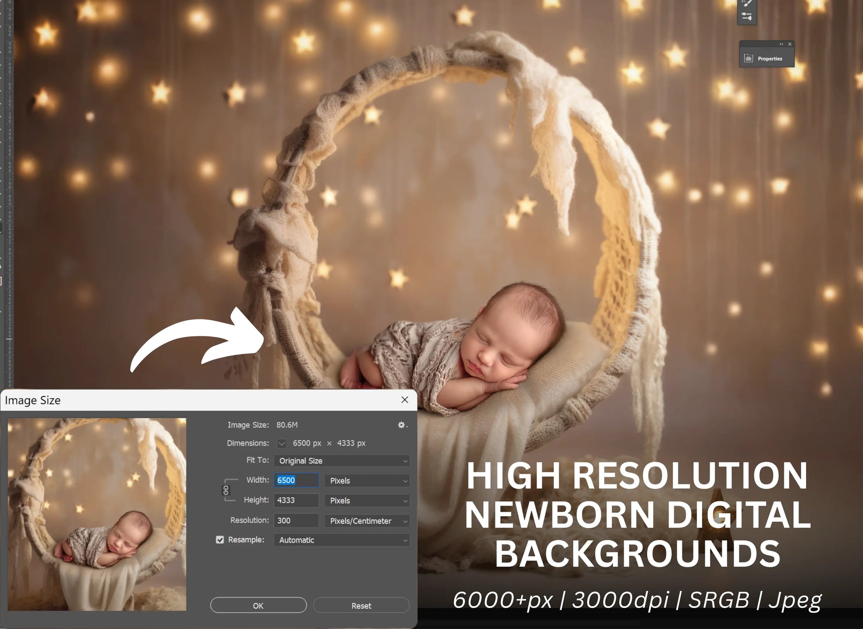Image resolution: width=863 pixels, height=629 pixels.
Task: Click the Height value field
Action: pos(296,501)
